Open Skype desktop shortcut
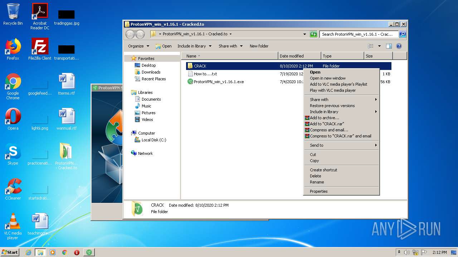 (13, 154)
